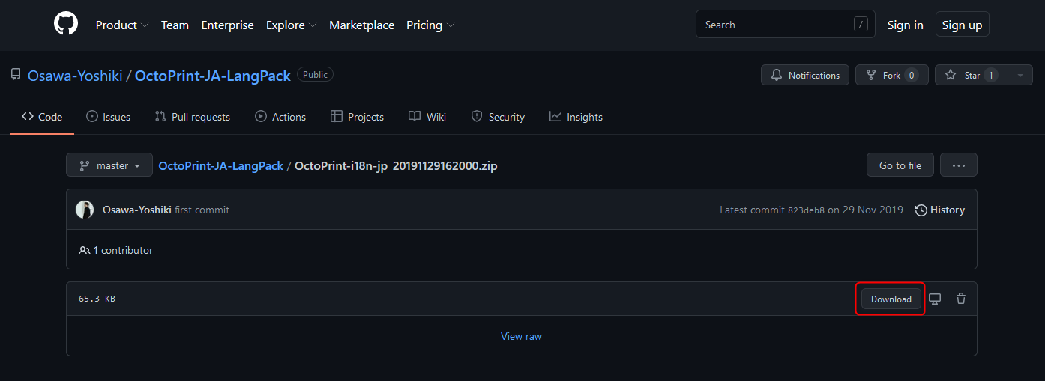This screenshot has height=381, width=1045.
Task: Open the Marketplace page
Action: tap(361, 25)
